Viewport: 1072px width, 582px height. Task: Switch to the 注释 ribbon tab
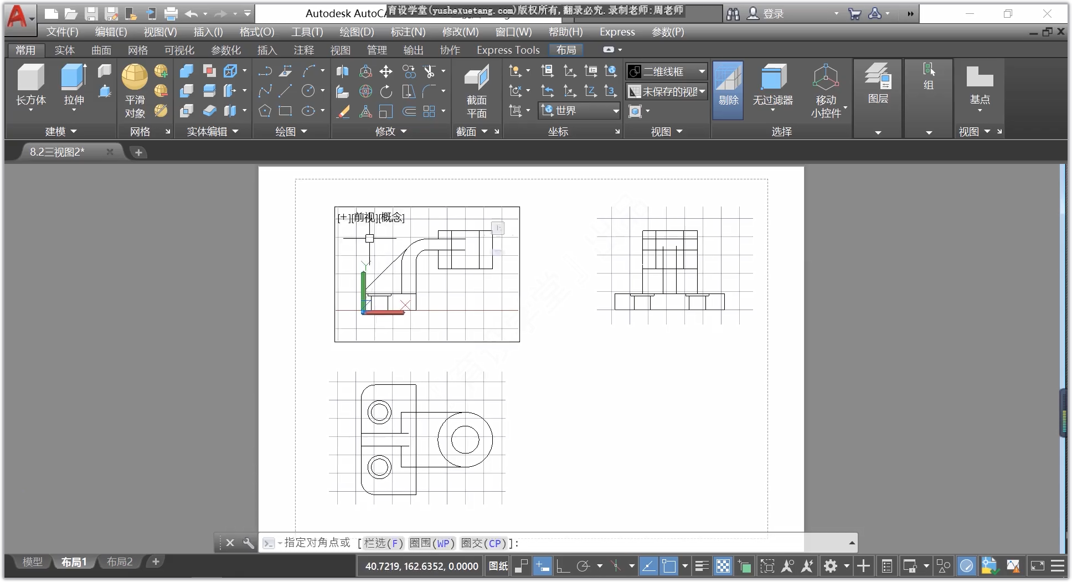click(x=303, y=50)
